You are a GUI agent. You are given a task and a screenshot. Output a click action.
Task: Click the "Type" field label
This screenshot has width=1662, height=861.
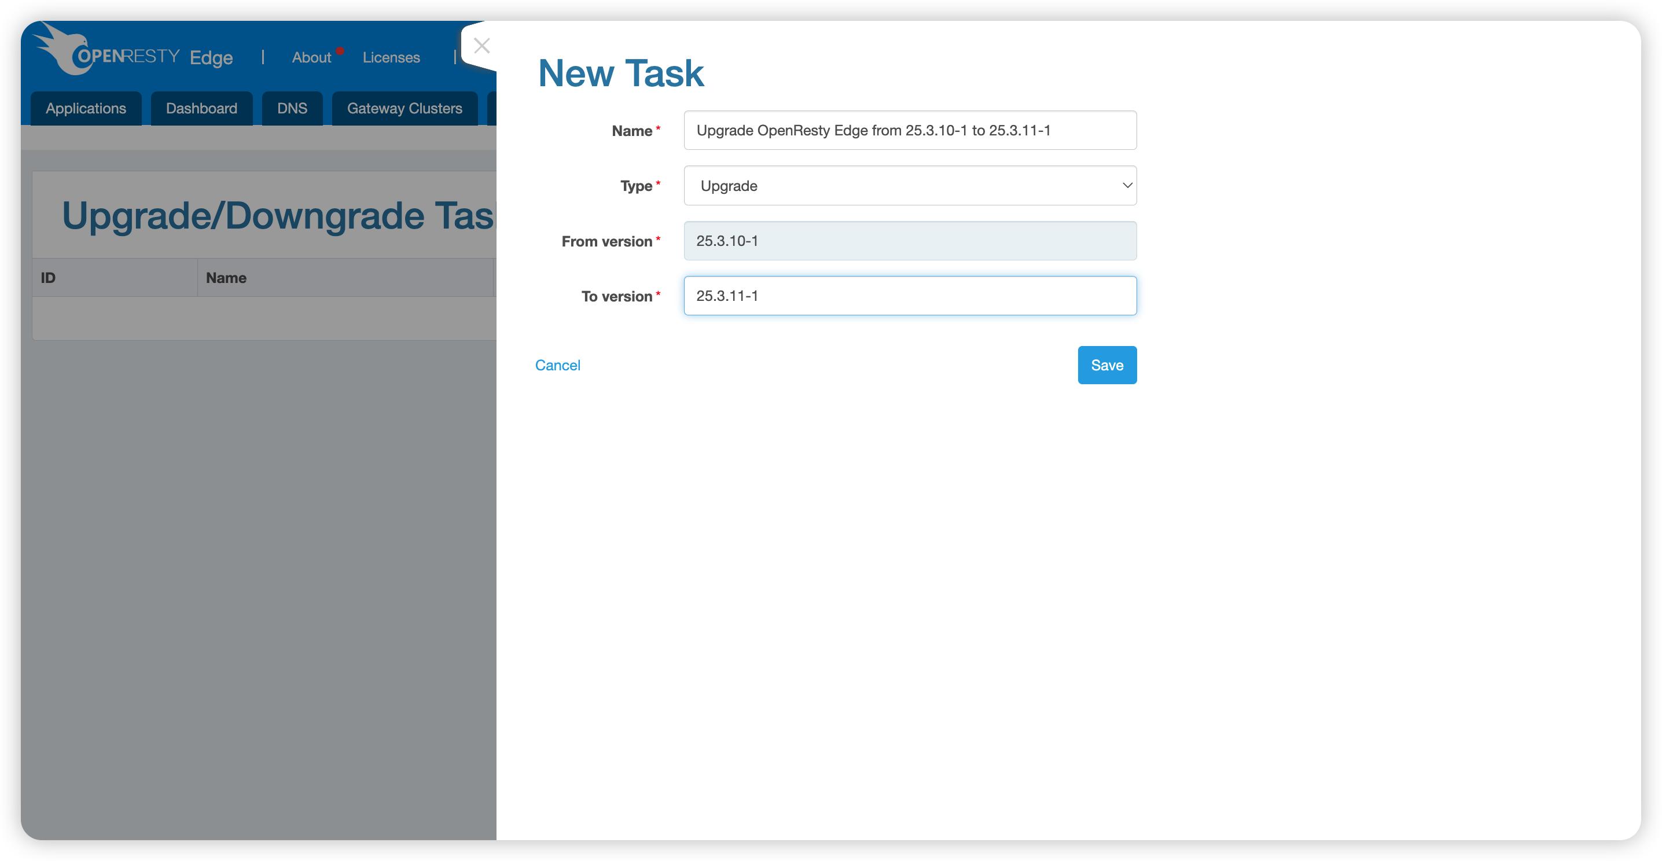tap(636, 186)
